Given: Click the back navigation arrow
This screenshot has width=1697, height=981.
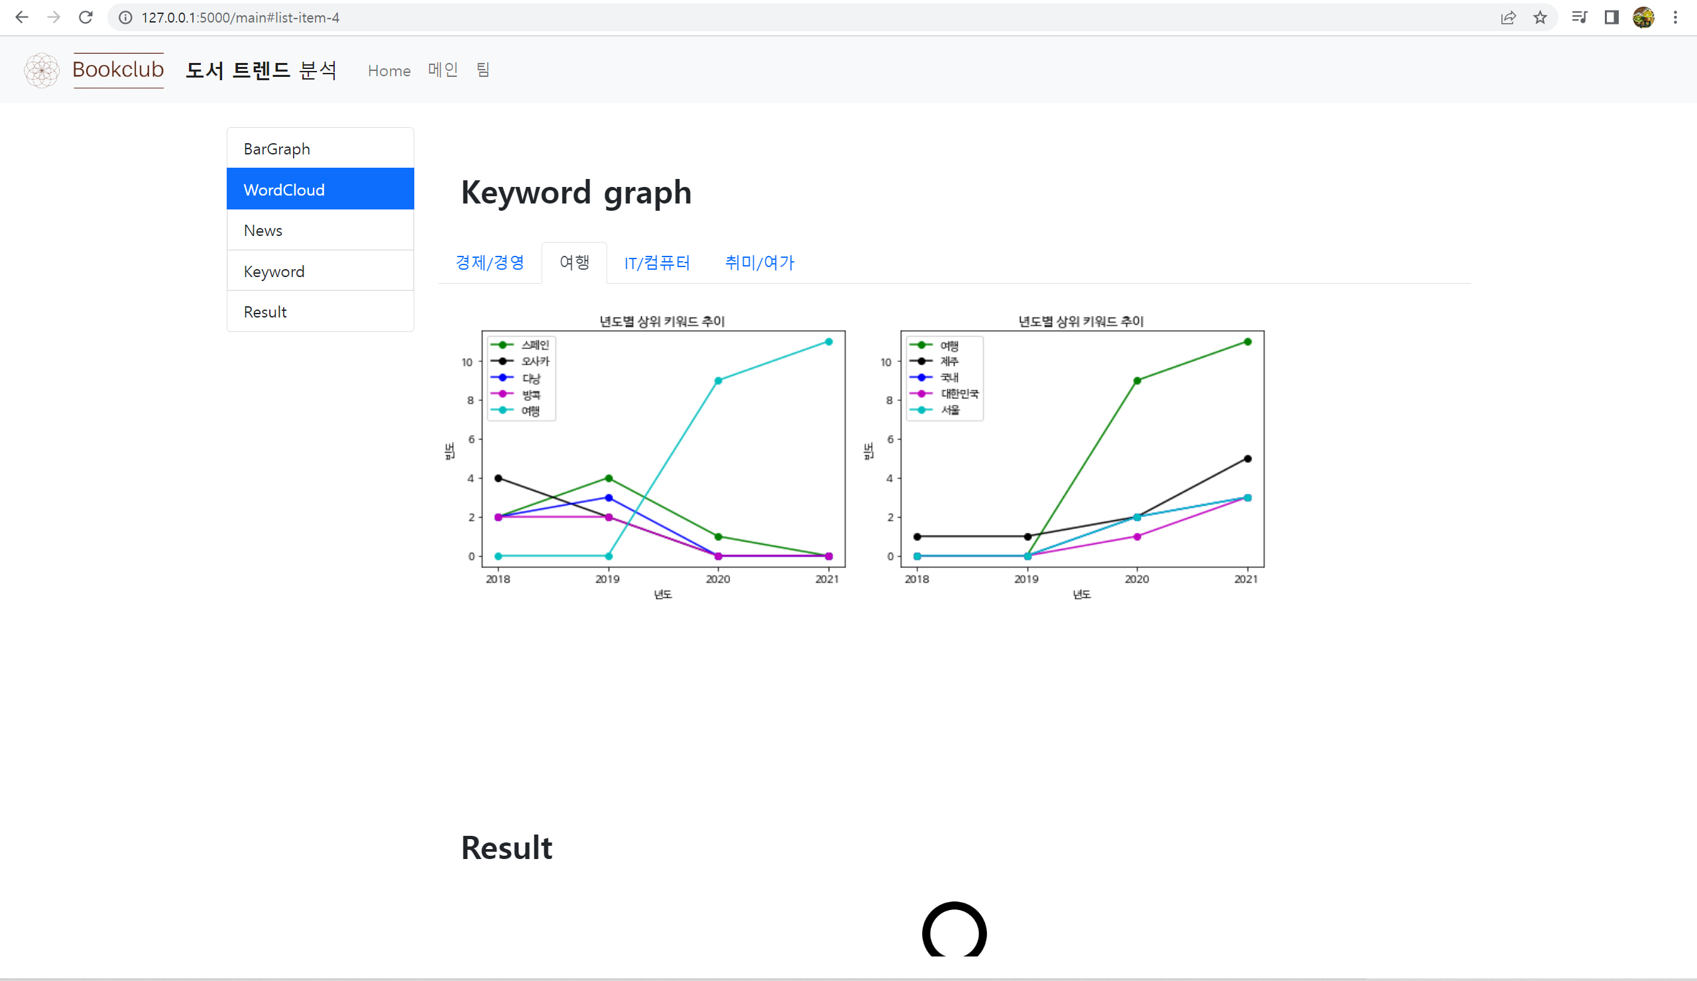Looking at the screenshot, I should tap(23, 17).
